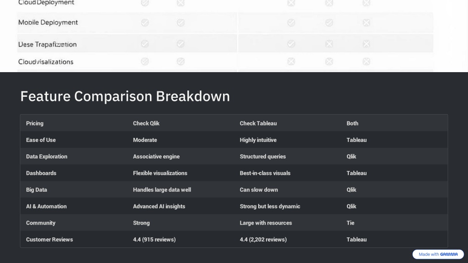Viewport: 468px width, 263px height.
Task: Select the Customer Reviews row label
Action: coord(49,239)
